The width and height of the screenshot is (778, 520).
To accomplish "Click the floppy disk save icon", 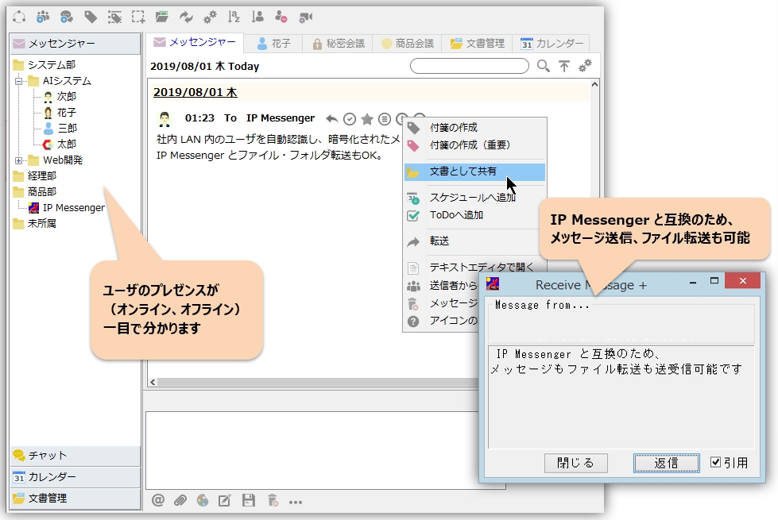I will click(249, 500).
